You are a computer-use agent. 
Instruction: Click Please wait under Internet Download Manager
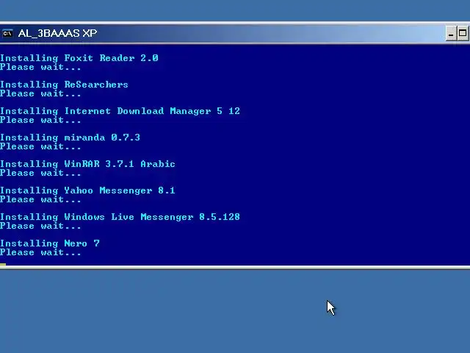[x=40, y=120]
